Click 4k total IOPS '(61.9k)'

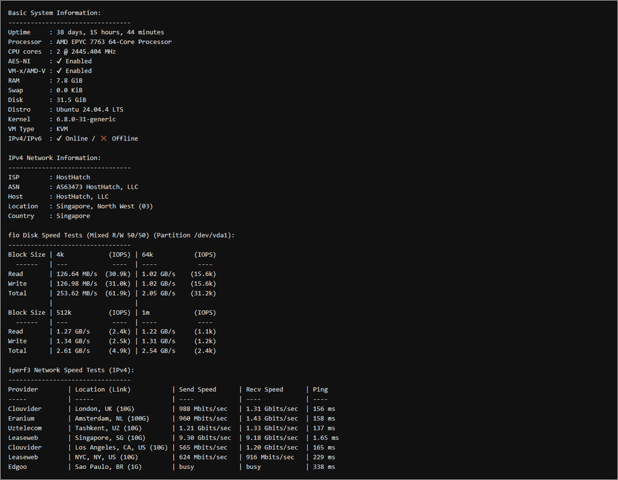118,293
